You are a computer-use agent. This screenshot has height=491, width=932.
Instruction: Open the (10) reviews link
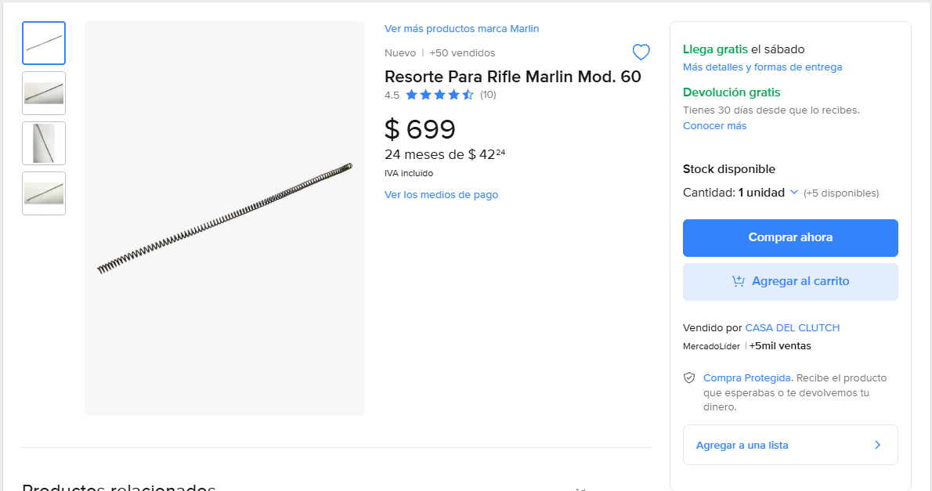pos(486,94)
